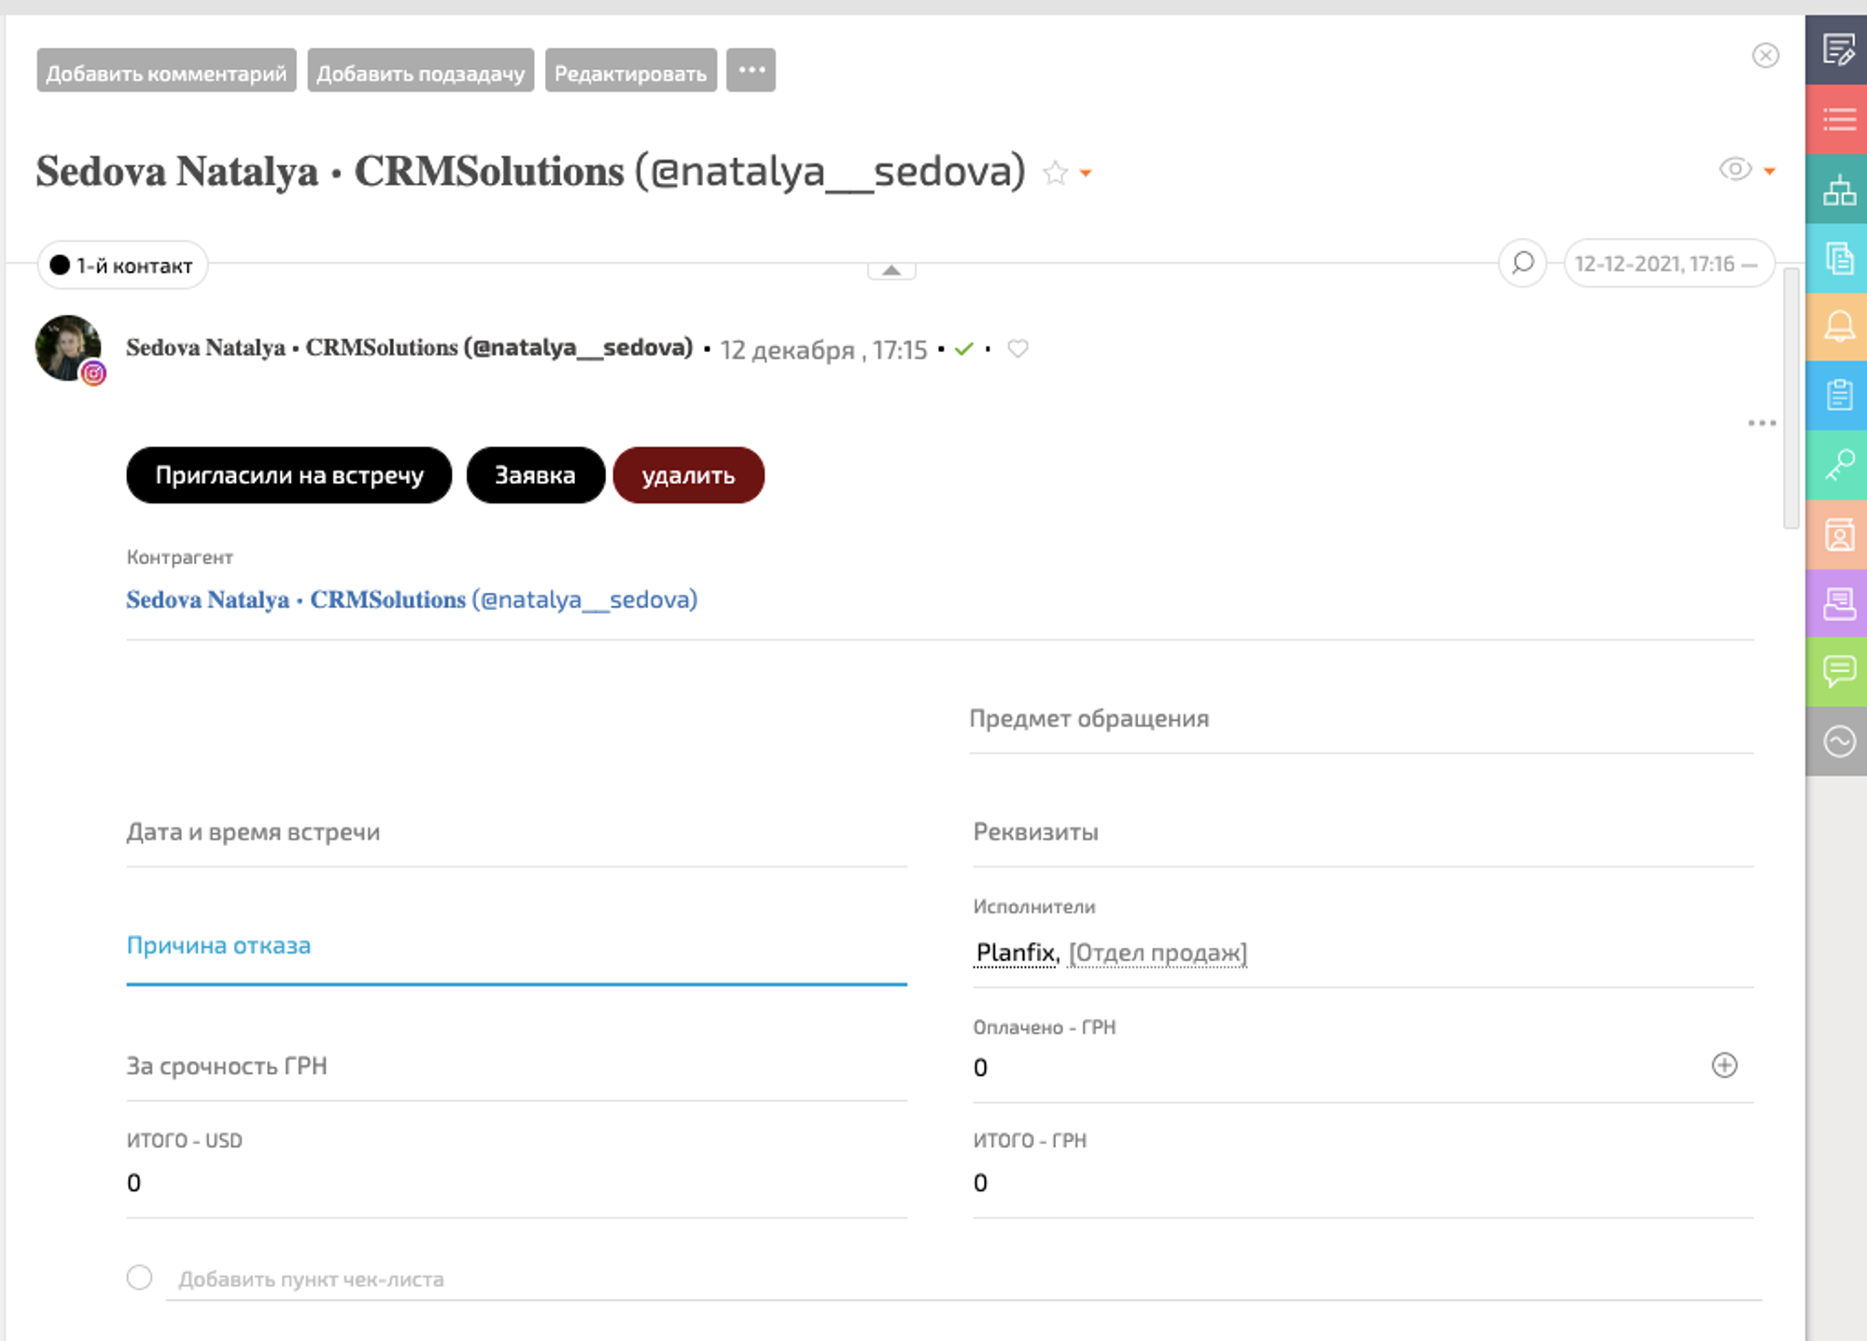Viewport: 1867px width, 1341px height.
Task: Open the org structure icon in the sidebar
Action: [x=1838, y=191]
